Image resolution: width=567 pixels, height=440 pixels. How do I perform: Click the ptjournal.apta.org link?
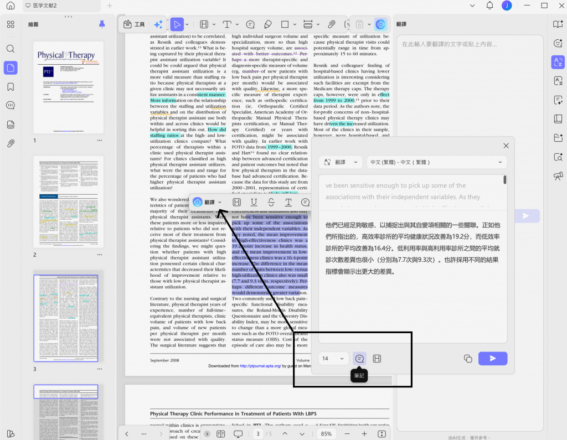point(260,366)
